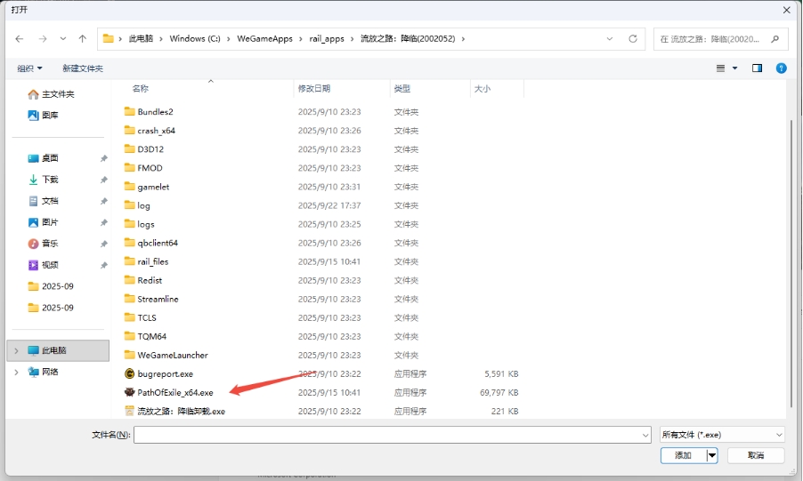Viewport: 803px width, 481px height.
Task: Open the 添加 button split arrow
Action: click(x=712, y=455)
